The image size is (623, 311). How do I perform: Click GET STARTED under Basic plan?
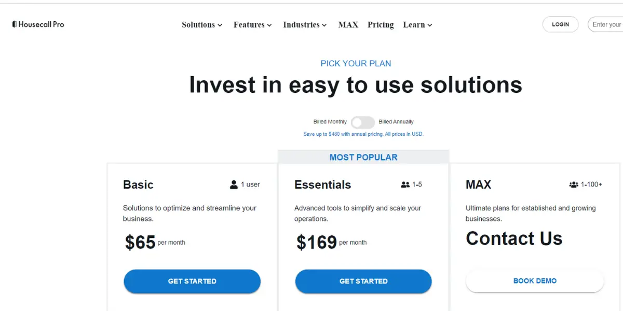tap(192, 281)
